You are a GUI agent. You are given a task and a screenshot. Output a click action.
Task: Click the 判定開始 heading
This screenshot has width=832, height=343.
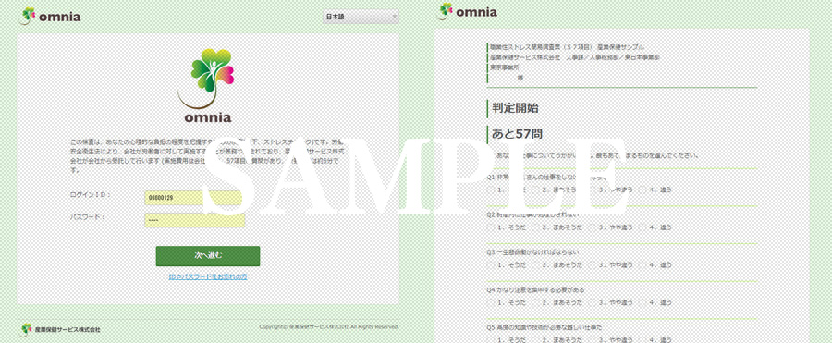[x=515, y=108]
